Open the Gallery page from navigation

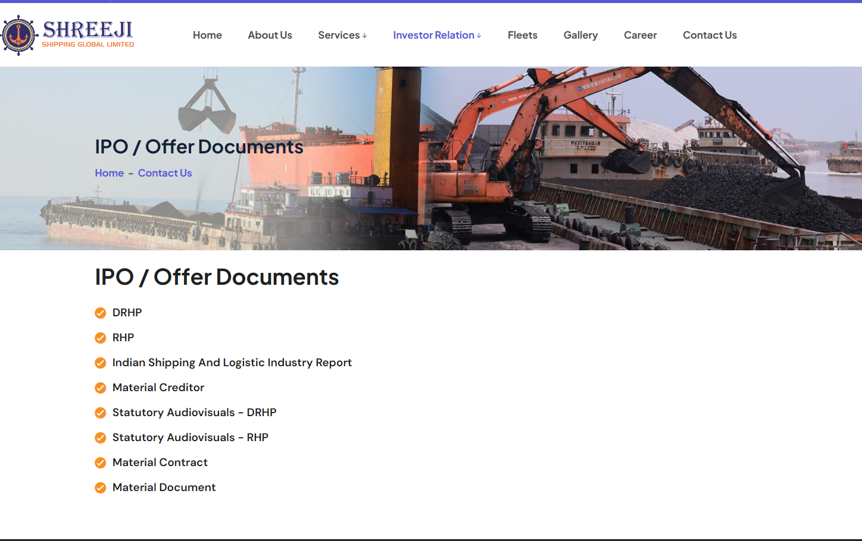pos(580,35)
